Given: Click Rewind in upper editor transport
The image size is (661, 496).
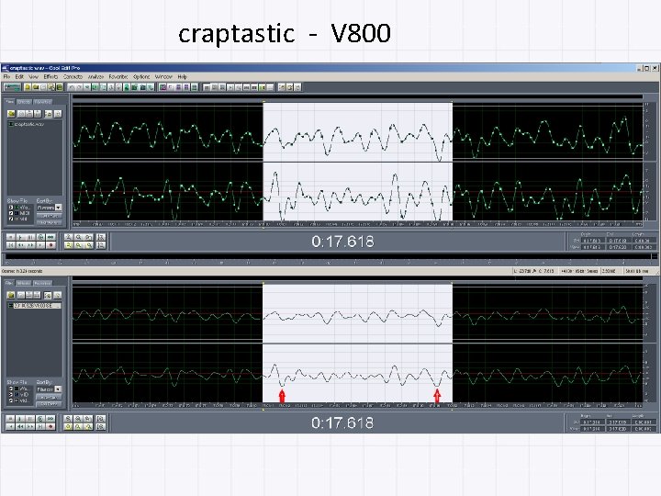Looking at the screenshot, I should click(x=20, y=245).
